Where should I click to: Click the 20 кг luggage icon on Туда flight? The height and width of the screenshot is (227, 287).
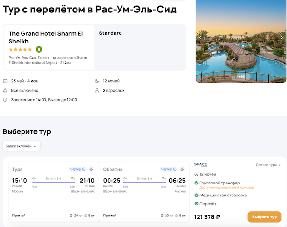71,216
